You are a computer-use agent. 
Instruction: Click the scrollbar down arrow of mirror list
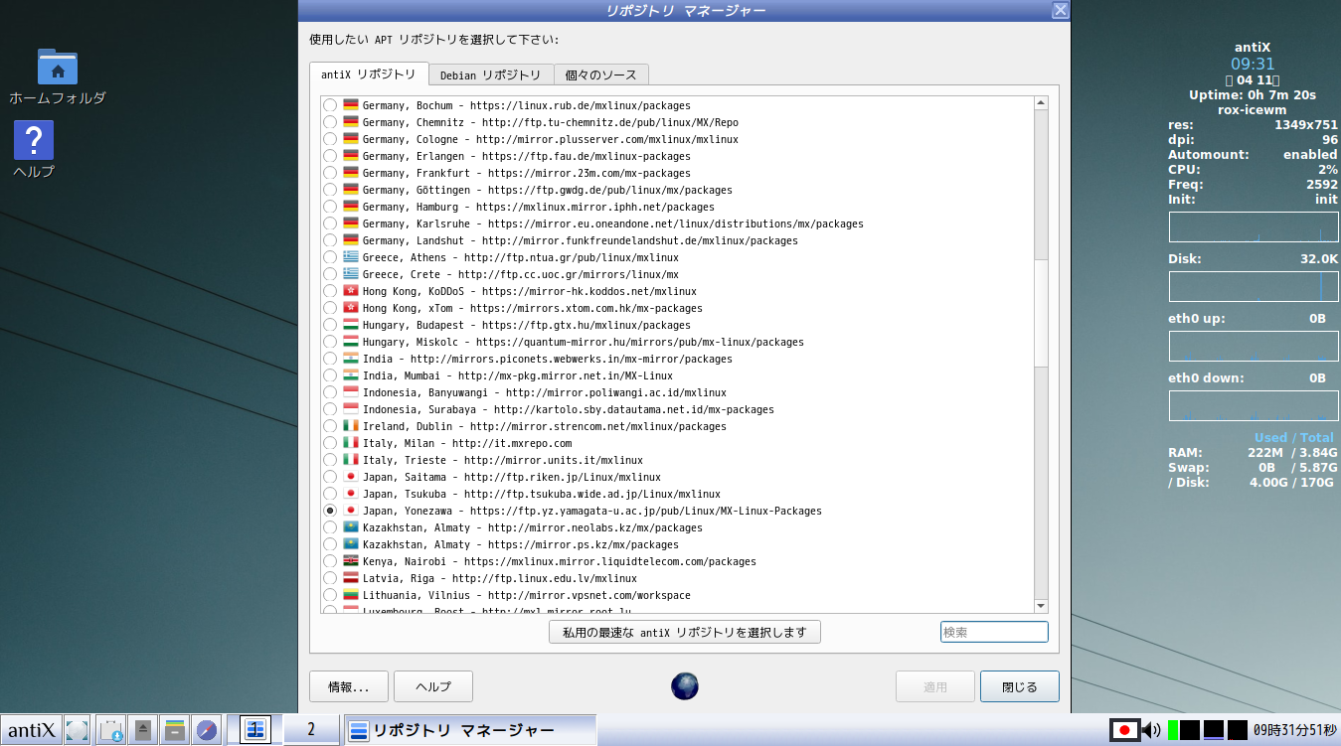coord(1041,606)
